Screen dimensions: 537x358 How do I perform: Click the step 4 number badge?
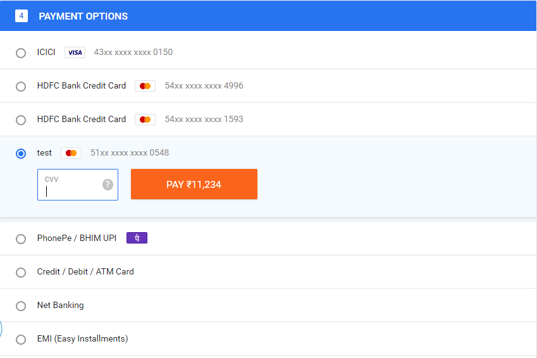[22, 16]
